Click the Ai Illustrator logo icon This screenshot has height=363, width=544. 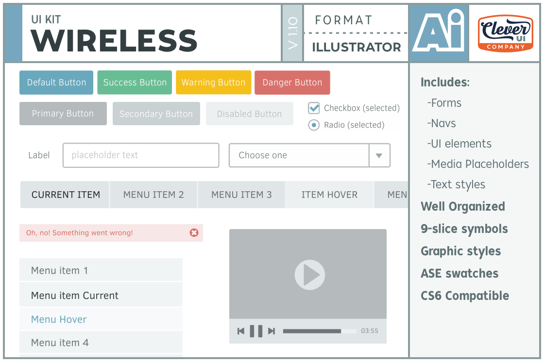438,33
